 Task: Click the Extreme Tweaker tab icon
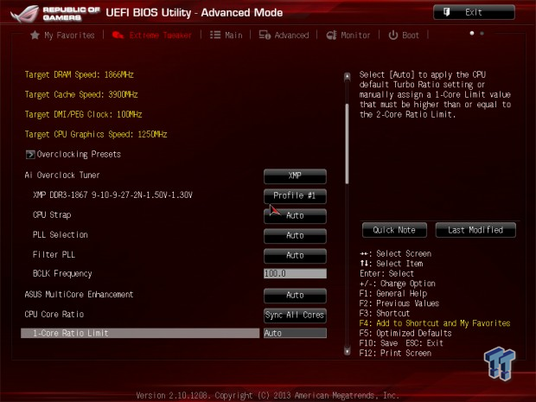point(118,35)
